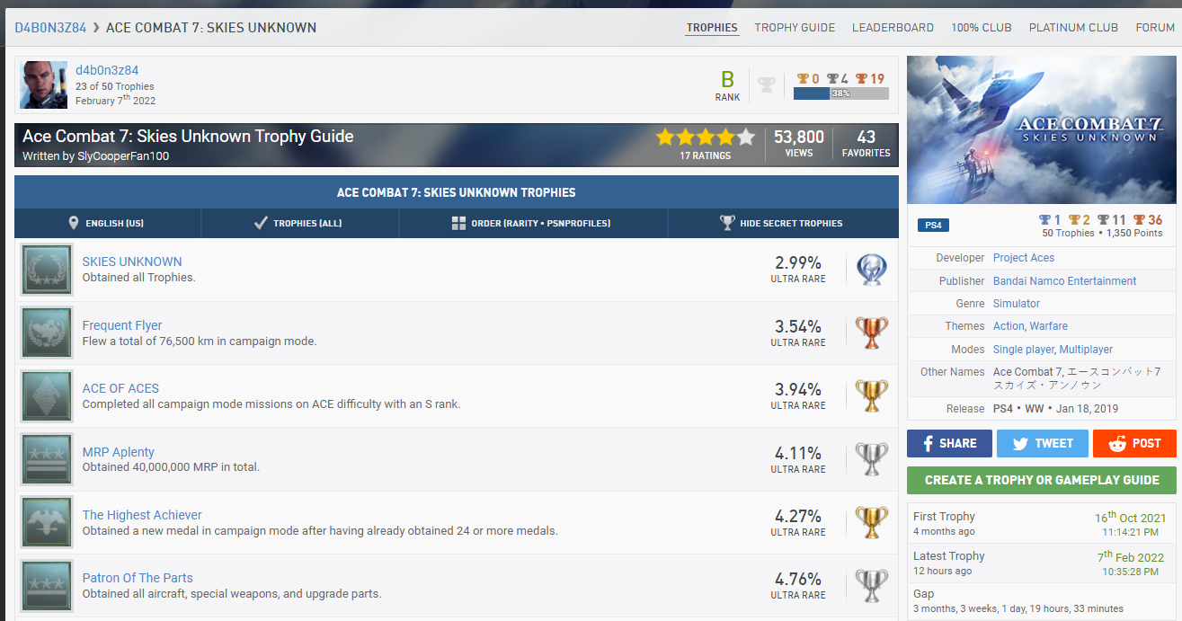1182x621 pixels.
Task: Open the Multiplayer mode link
Action: [1086, 349]
